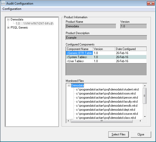Click the Product Name field
The image size is (156, 142).
pos(91,26)
